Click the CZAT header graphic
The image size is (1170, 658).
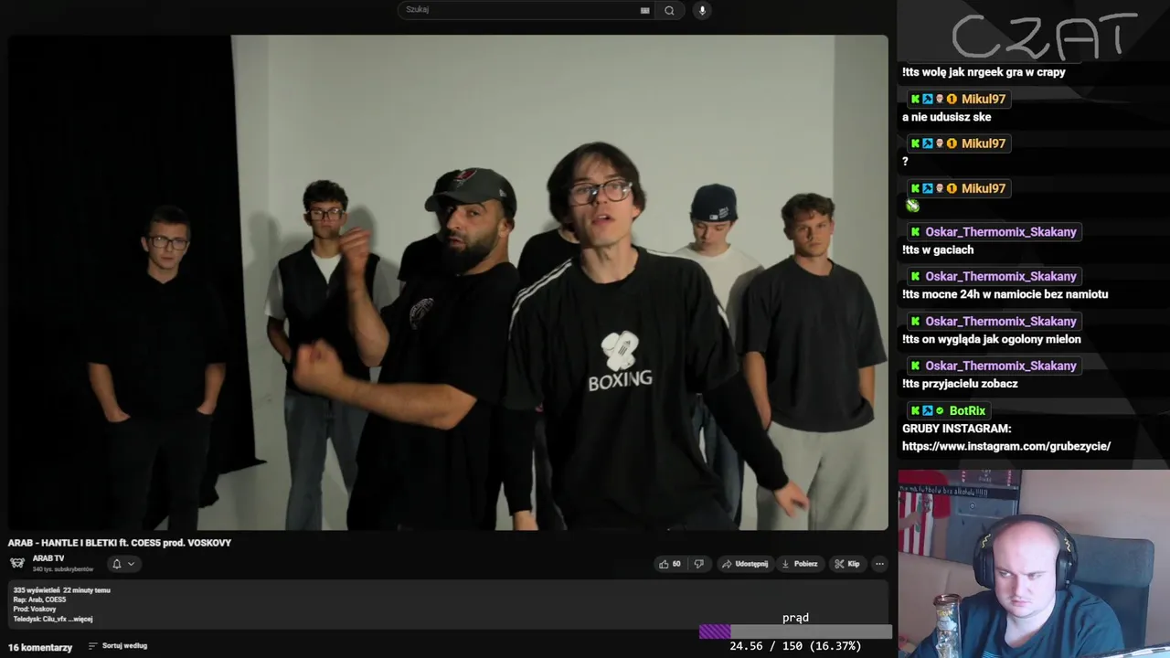click(x=1044, y=36)
